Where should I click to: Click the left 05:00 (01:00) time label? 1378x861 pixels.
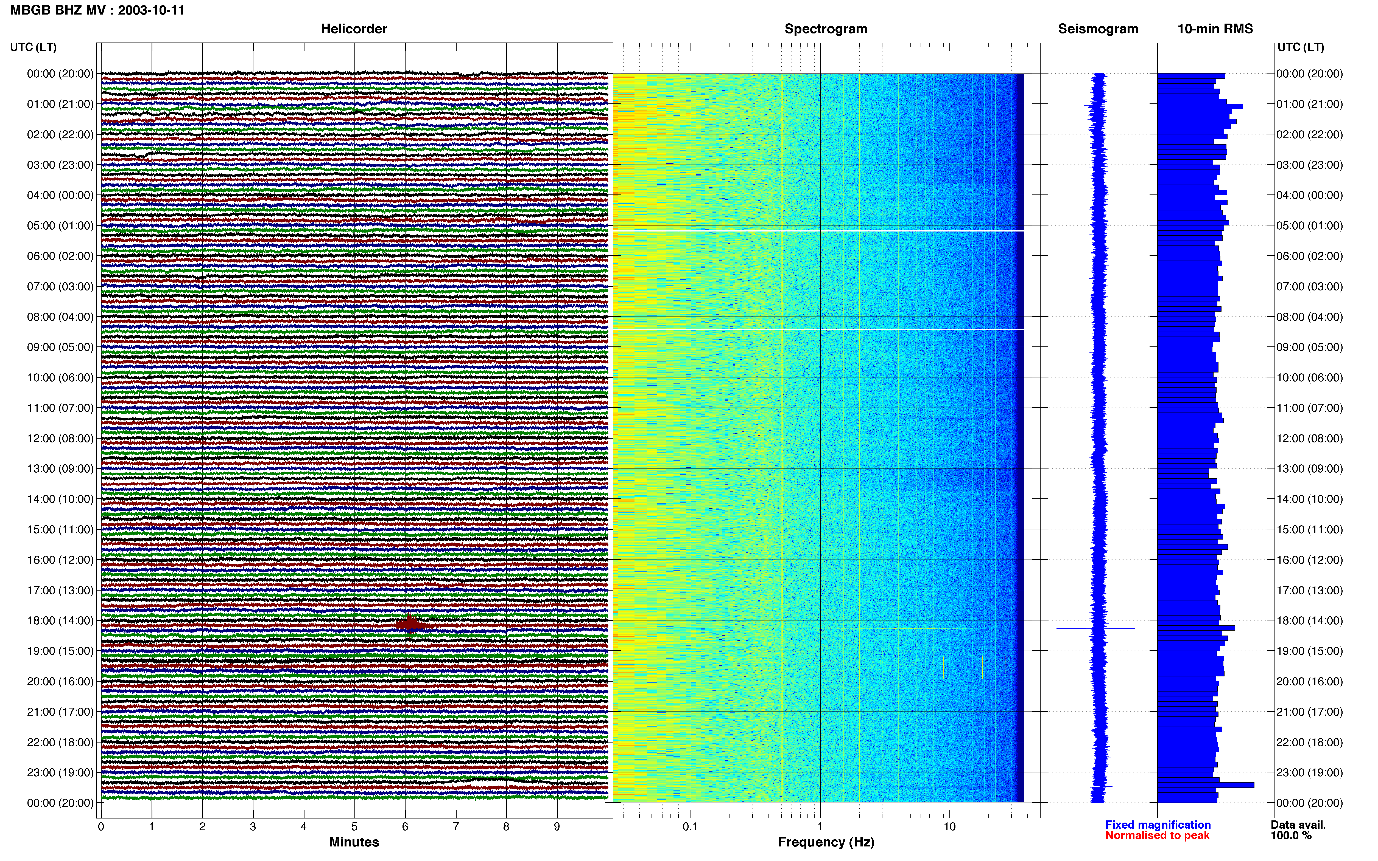(x=60, y=225)
